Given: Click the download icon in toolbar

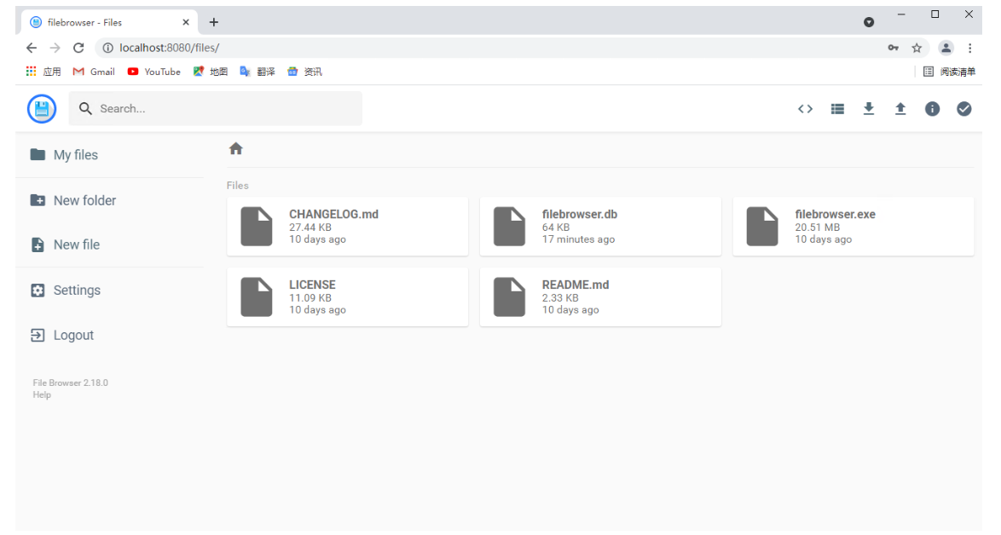Looking at the screenshot, I should click(868, 108).
